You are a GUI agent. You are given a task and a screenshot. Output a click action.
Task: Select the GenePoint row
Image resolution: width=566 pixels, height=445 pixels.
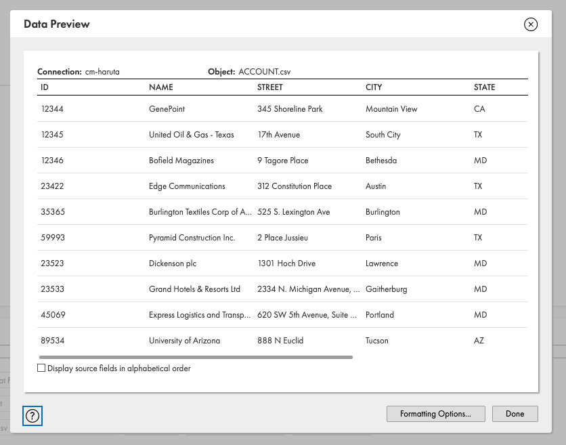coord(282,109)
